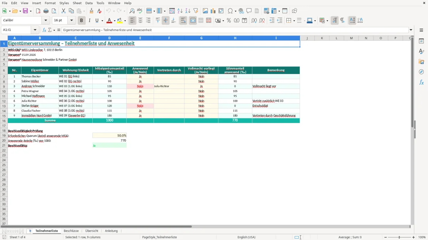
Task: Print the spreadsheet
Action: 46,11
